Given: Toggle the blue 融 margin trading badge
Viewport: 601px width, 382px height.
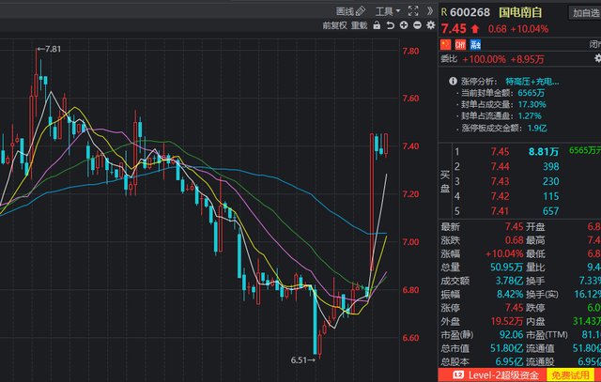Looking at the screenshot, I should [474, 44].
